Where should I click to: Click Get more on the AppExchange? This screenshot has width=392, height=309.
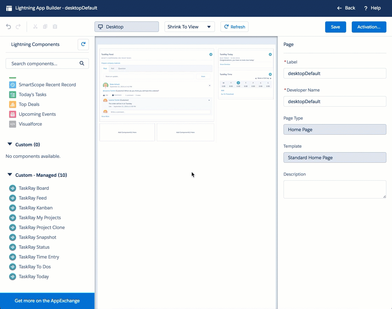(47, 301)
